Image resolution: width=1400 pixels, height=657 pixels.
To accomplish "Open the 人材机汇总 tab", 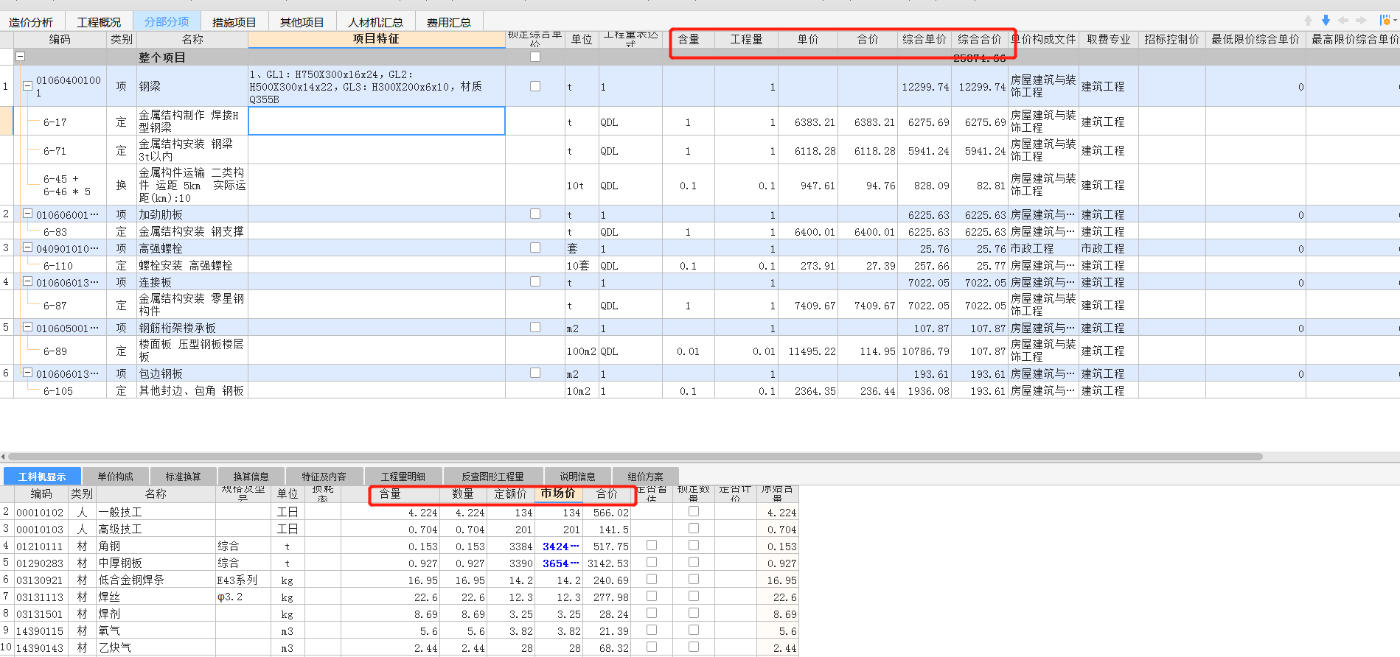I will [376, 22].
